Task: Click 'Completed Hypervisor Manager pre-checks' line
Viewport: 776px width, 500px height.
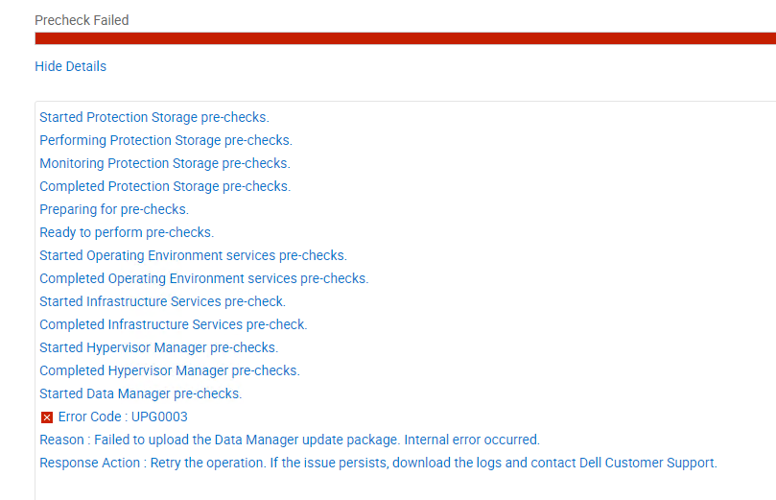Action: pos(169,370)
